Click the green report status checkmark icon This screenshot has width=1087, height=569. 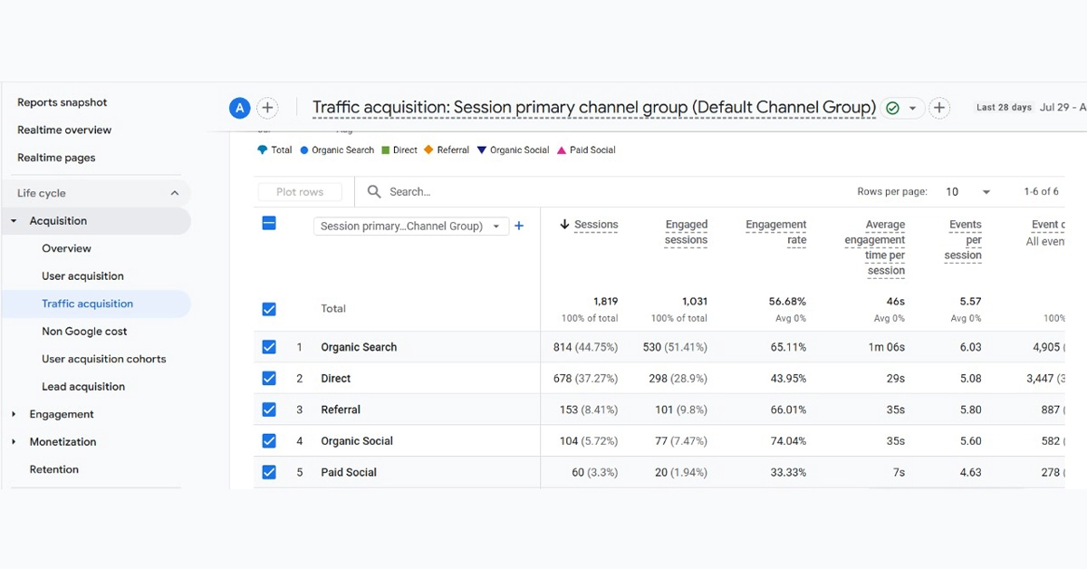coord(893,109)
